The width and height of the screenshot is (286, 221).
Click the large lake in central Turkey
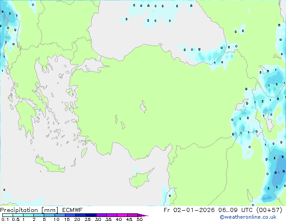tap(143, 106)
